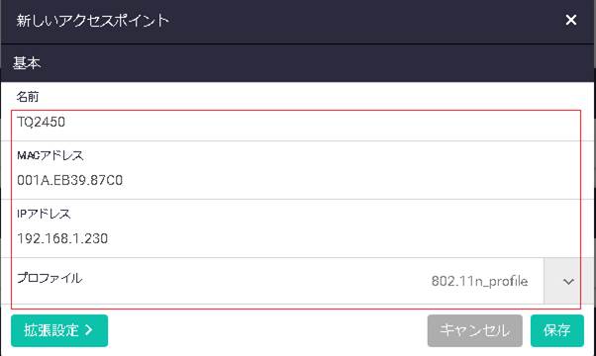
Task: Click the 名前 field label
Action: 28,97
